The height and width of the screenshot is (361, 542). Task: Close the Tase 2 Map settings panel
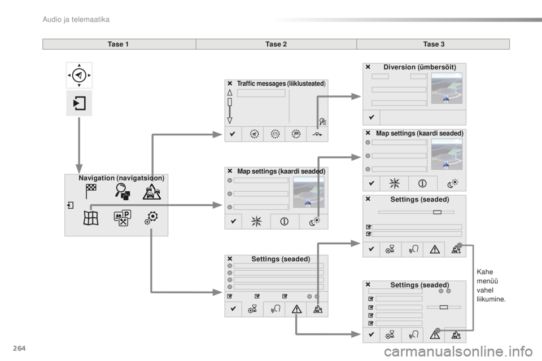[x=230, y=171]
